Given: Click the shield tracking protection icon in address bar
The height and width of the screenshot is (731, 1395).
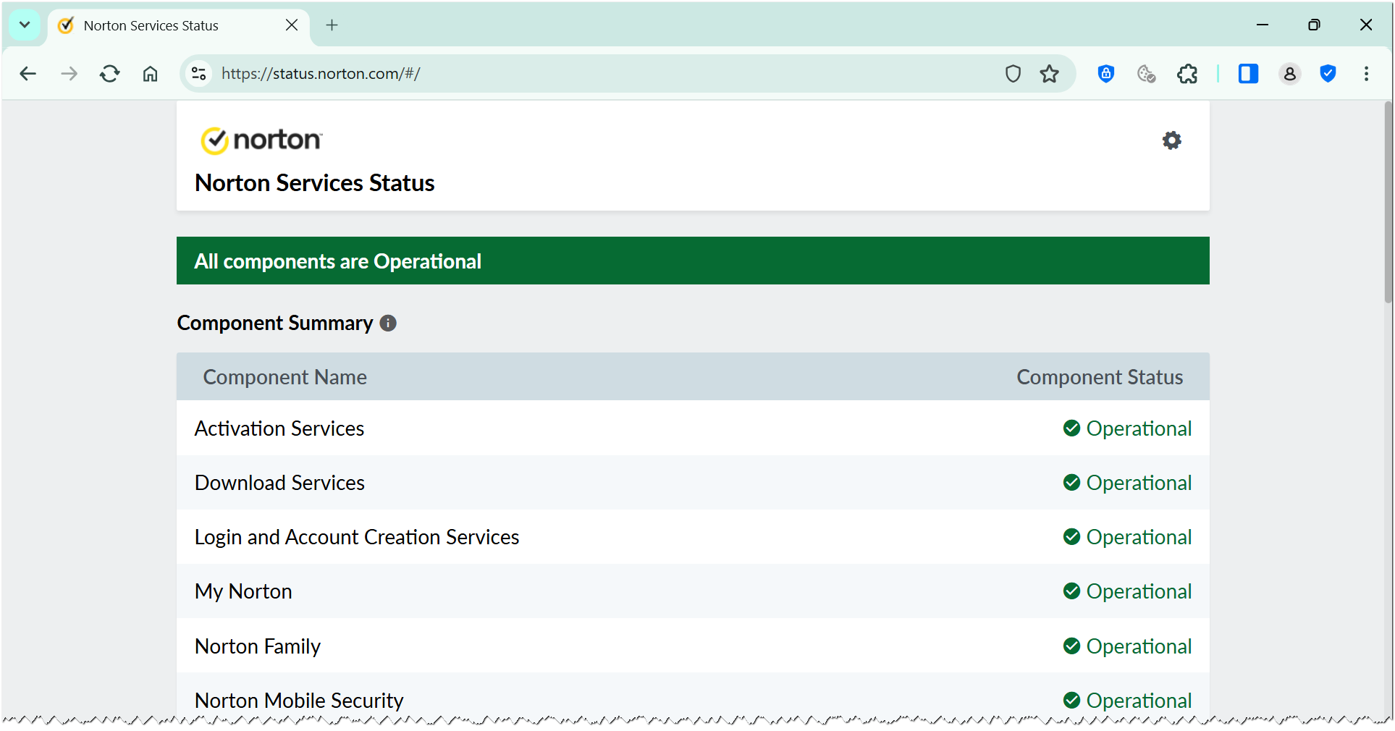Looking at the screenshot, I should (1013, 74).
